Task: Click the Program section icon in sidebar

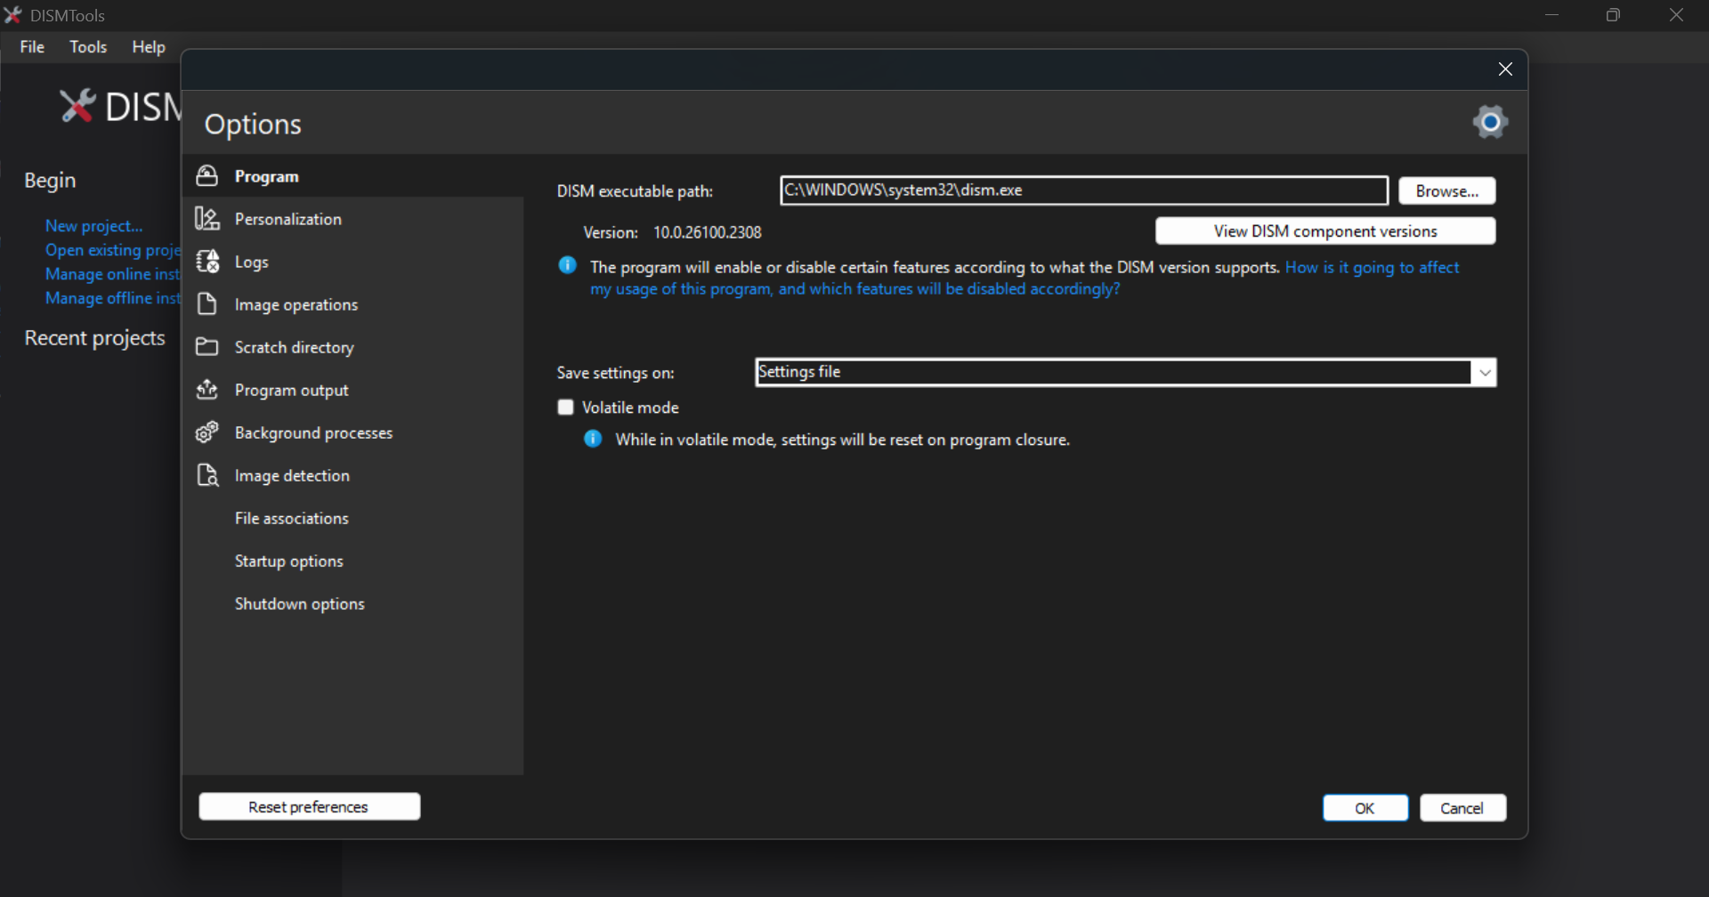Action: click(x=207, y=176)
